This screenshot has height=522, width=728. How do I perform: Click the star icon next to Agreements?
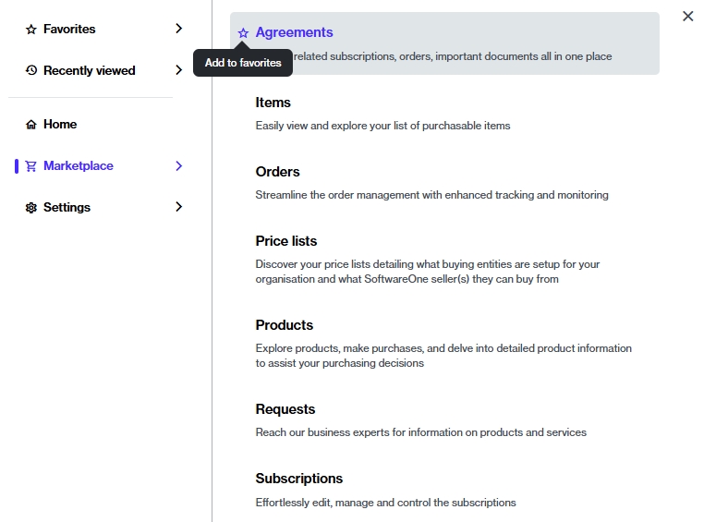[243, 33]
